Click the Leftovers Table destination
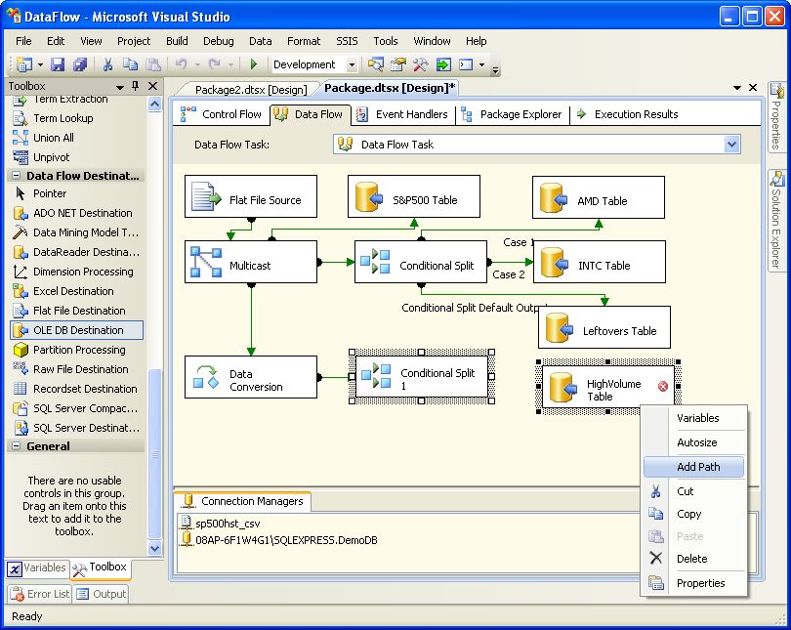Image resolution: width=791 pixels, height=630 pixels. [604, 327]
